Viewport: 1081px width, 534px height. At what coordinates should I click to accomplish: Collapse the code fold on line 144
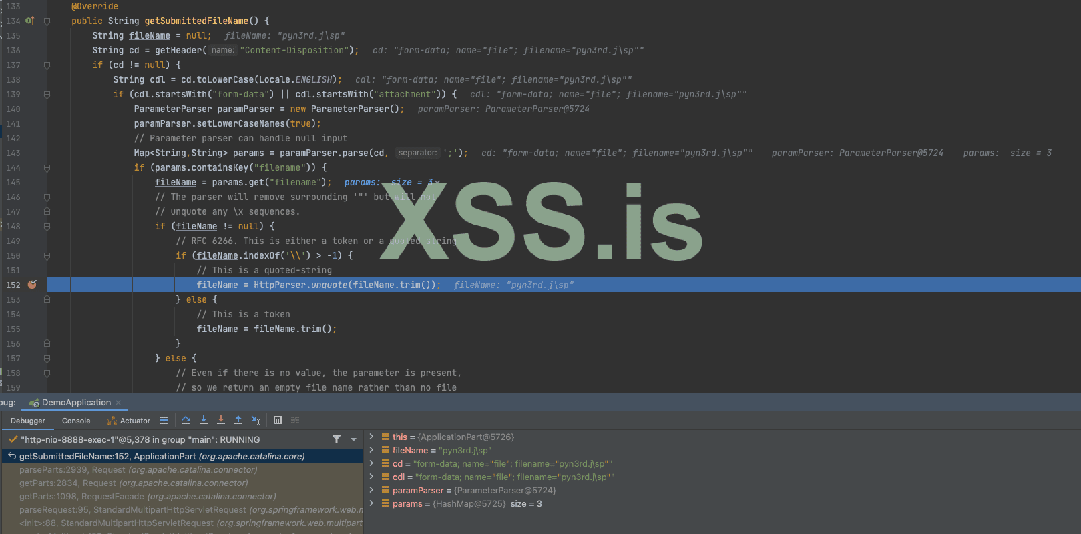pyautogui.click(x=47, y=167)
